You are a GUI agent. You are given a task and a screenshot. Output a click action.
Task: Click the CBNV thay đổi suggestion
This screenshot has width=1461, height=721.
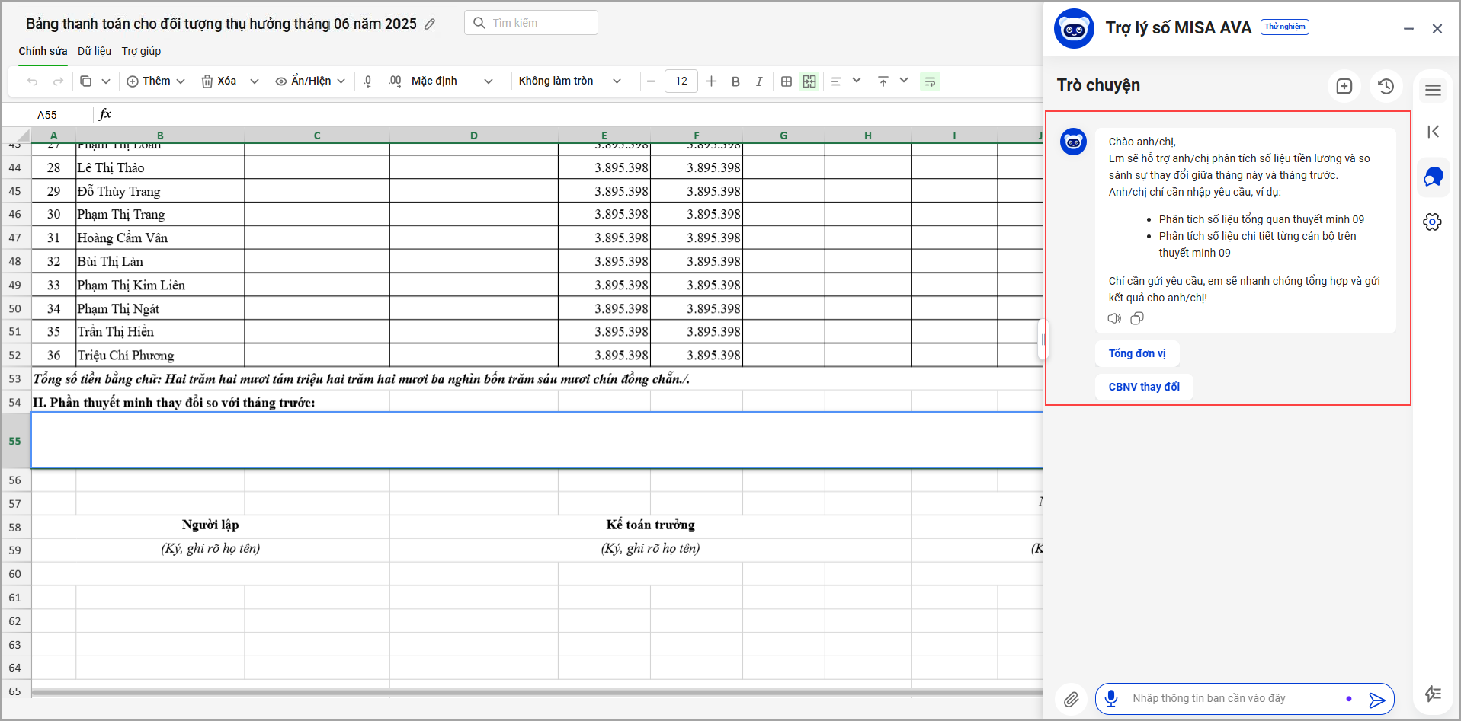[1143, 387]
